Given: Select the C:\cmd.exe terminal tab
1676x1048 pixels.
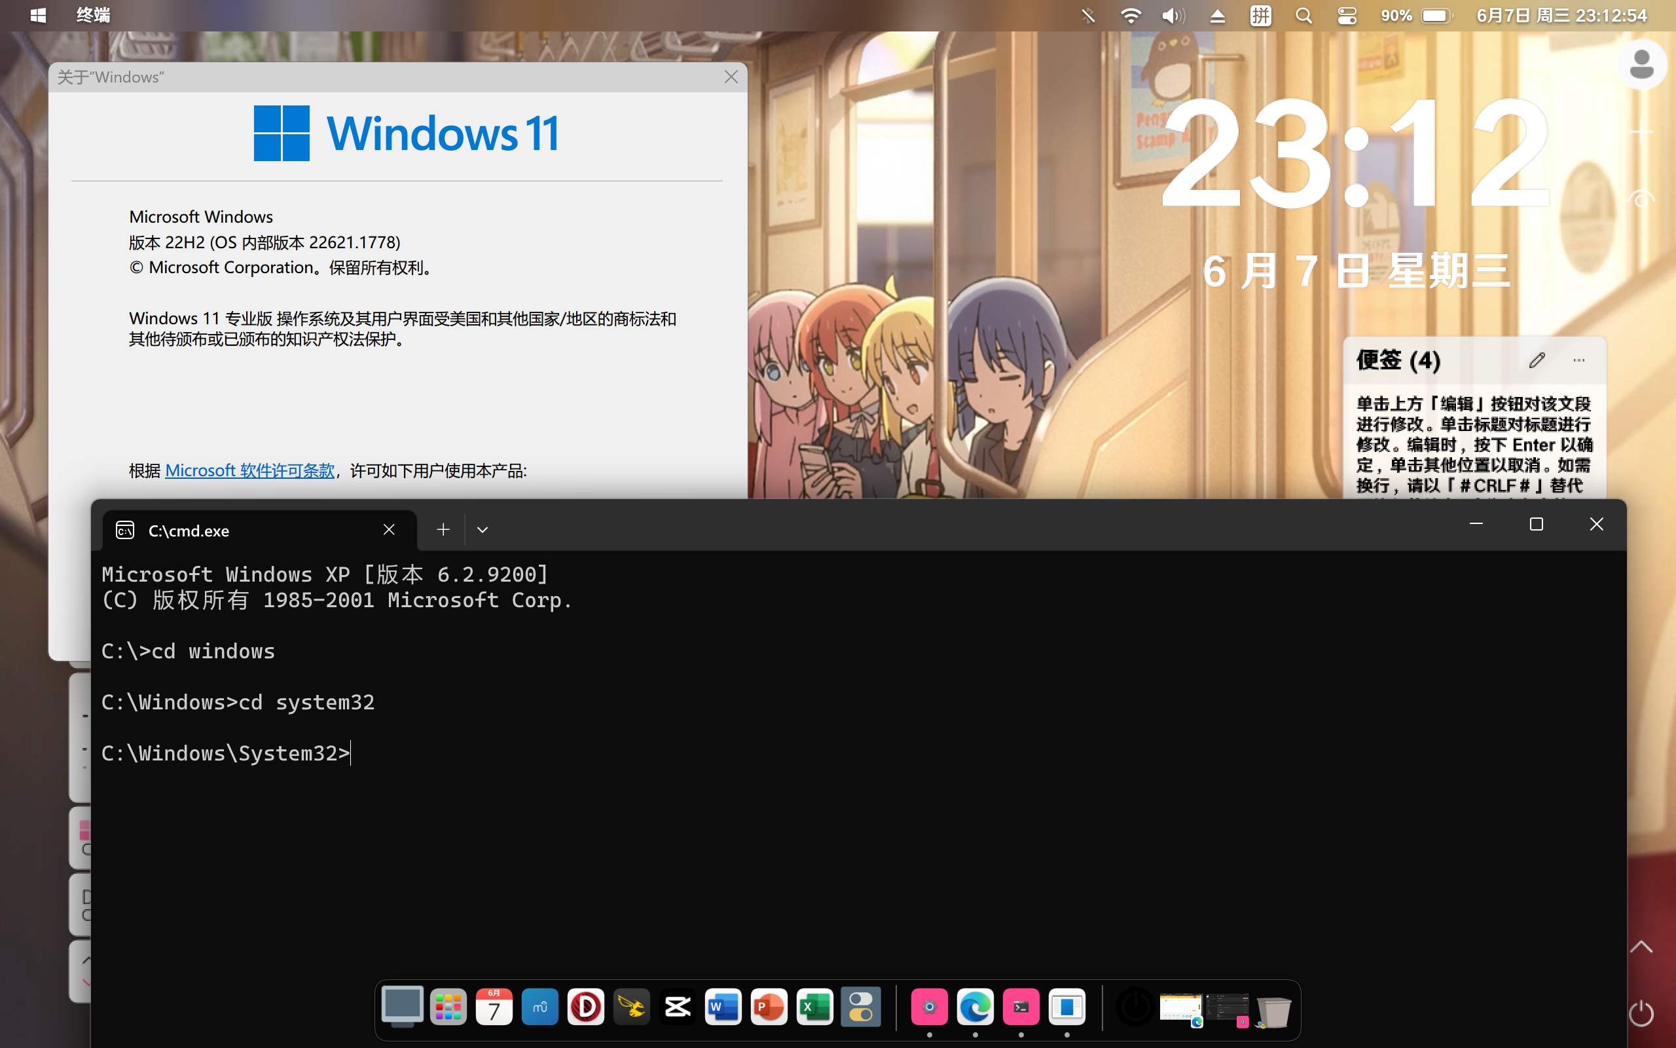Looking at the screenshot, I should 260,531.
